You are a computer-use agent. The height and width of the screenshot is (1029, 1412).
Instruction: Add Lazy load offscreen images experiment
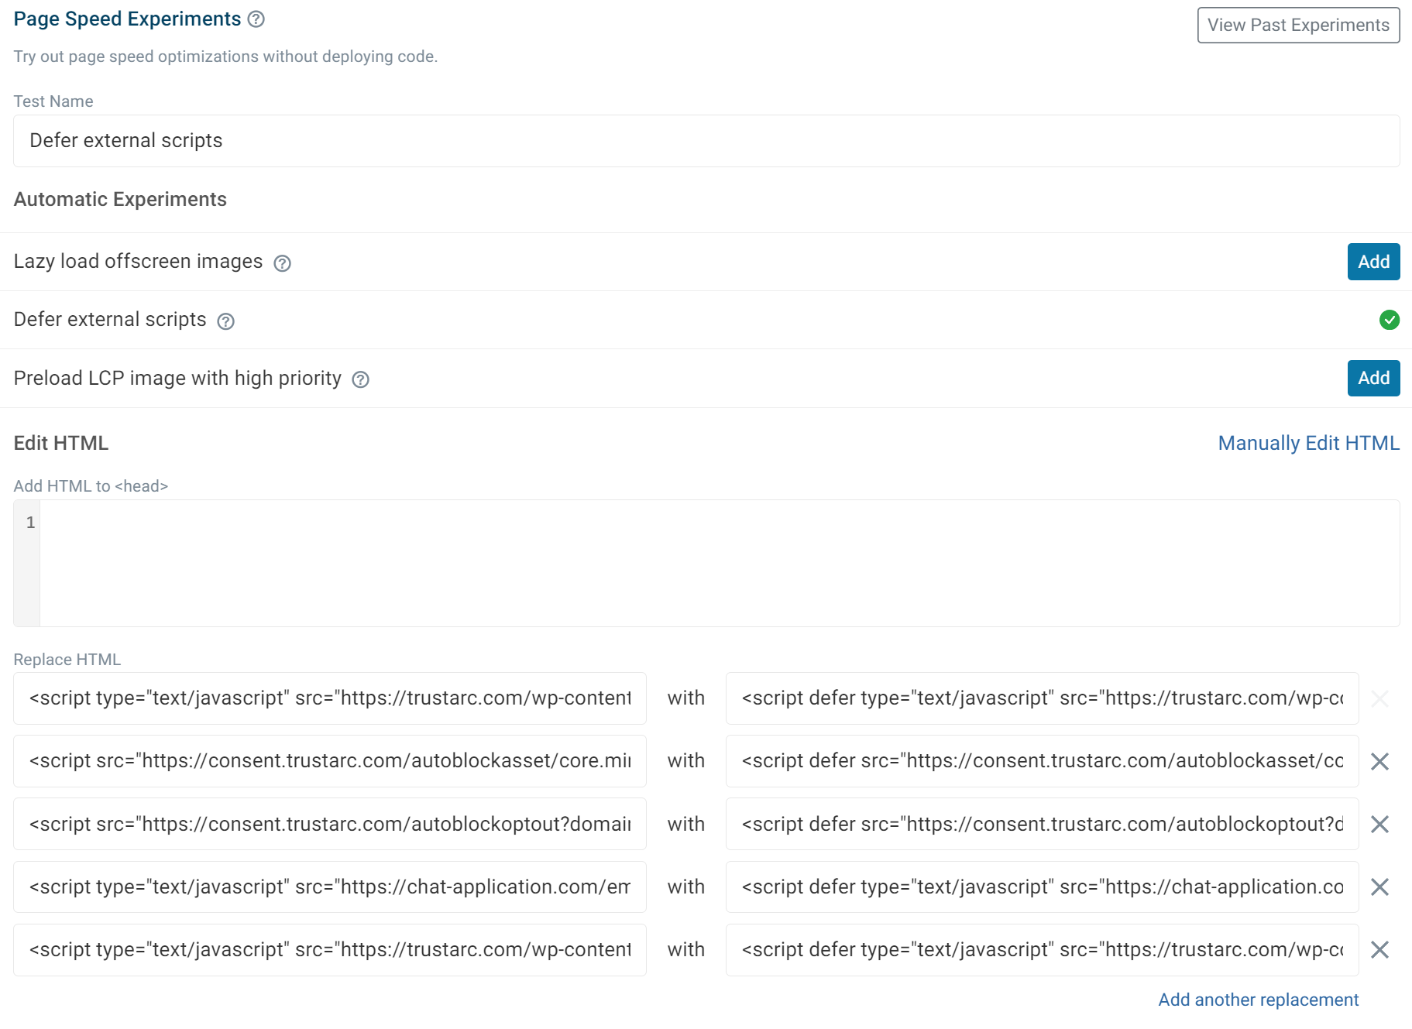[1373, 262]
